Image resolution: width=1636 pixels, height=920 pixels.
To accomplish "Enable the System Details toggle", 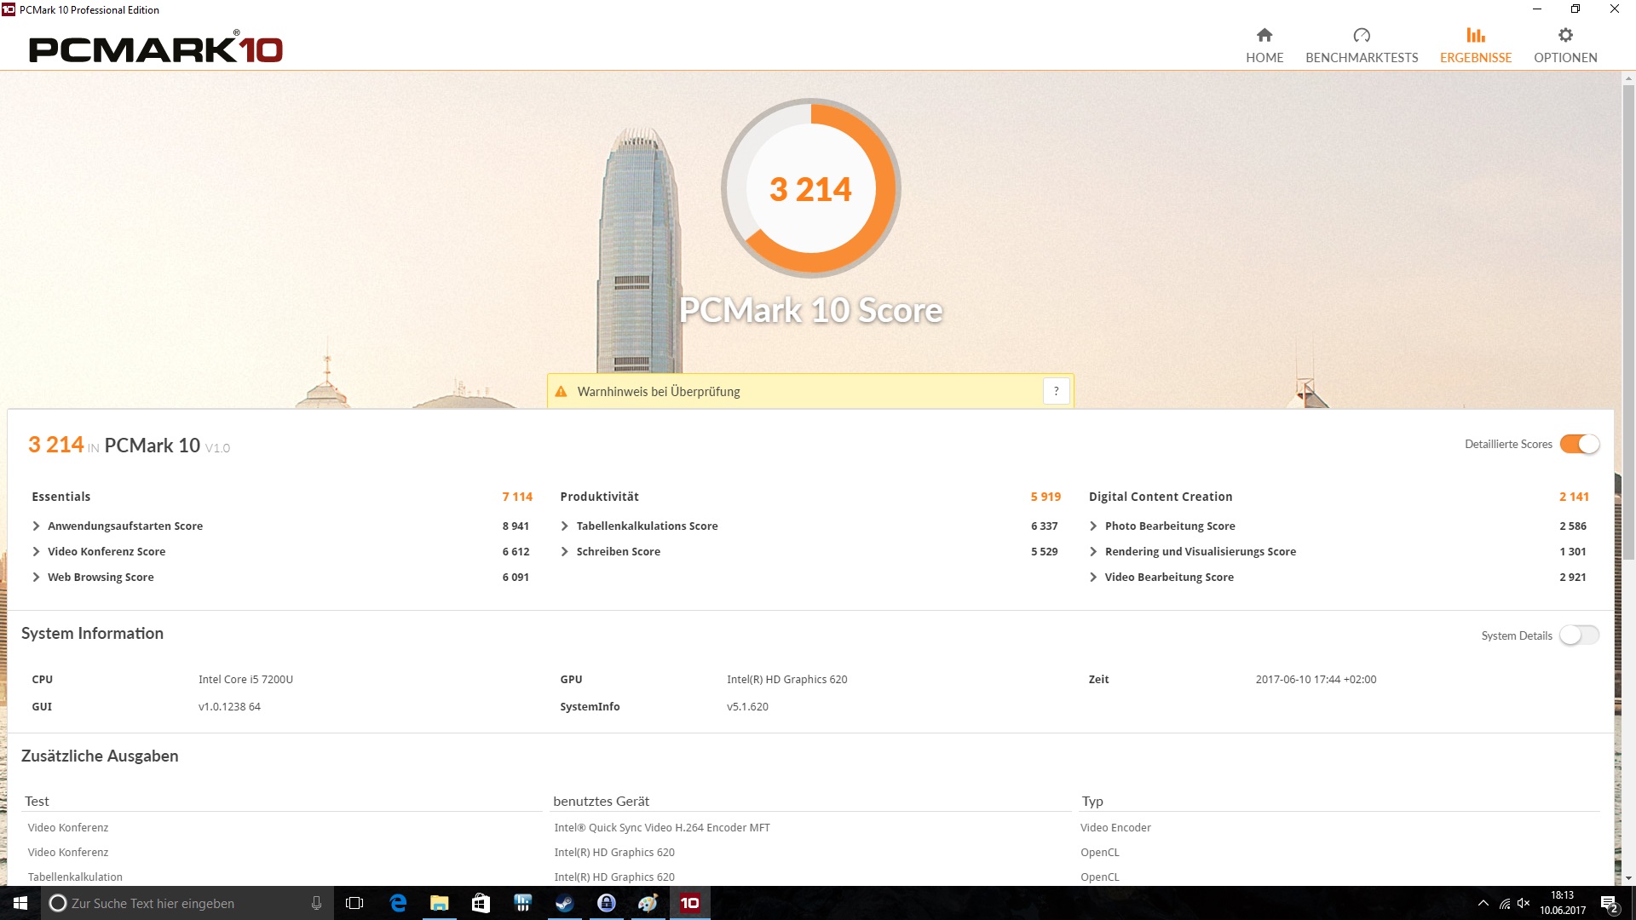I will click(1579, 635).
